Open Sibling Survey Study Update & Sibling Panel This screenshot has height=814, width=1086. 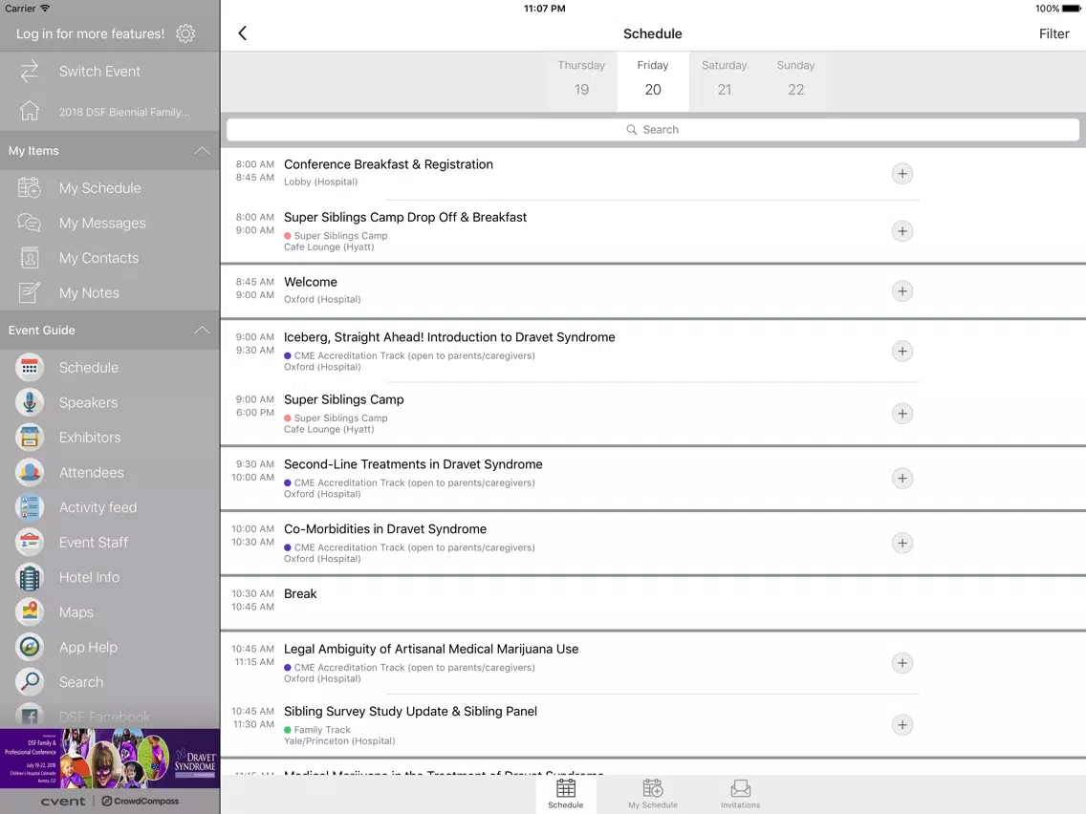point(410,712)
